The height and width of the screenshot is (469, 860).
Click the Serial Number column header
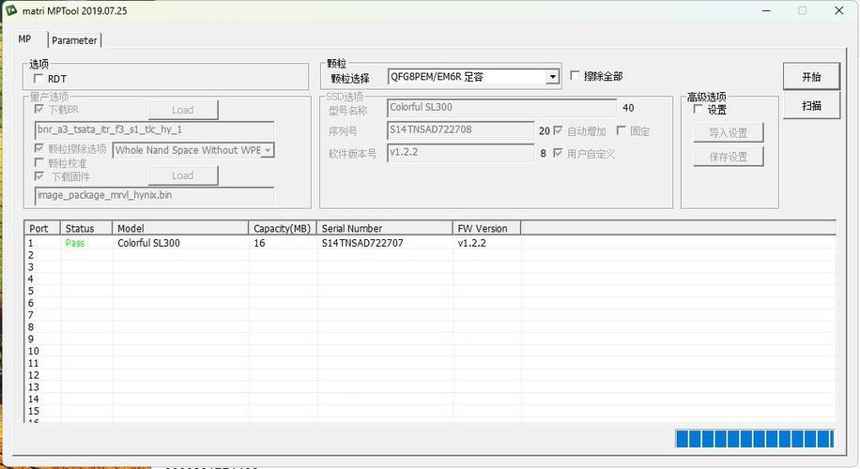385,229
